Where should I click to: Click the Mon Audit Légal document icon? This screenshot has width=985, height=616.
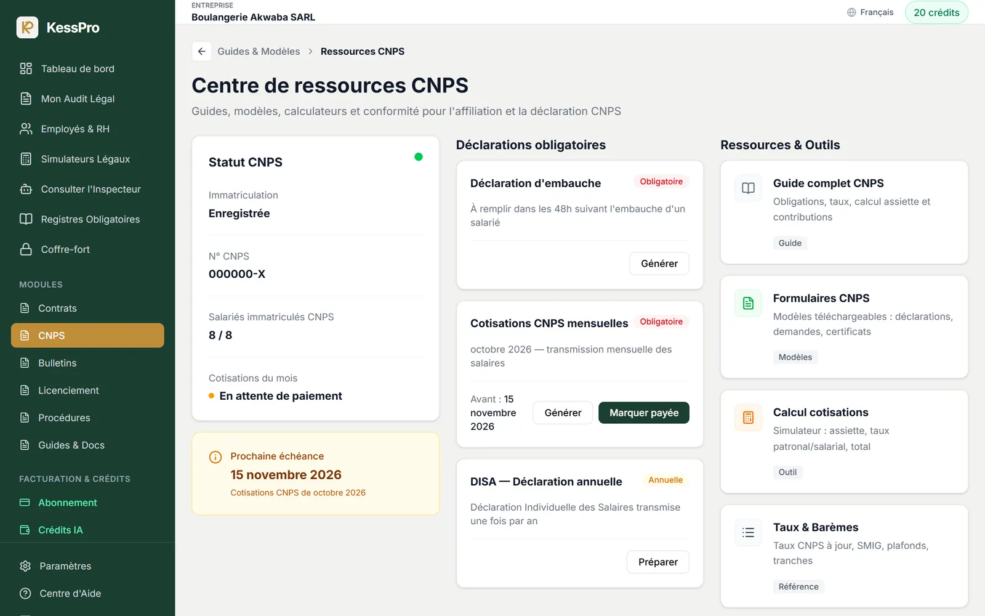[26, 99]
